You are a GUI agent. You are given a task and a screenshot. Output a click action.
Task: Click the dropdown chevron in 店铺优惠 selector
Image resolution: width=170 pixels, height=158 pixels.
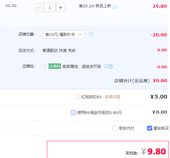click(80, 34)
